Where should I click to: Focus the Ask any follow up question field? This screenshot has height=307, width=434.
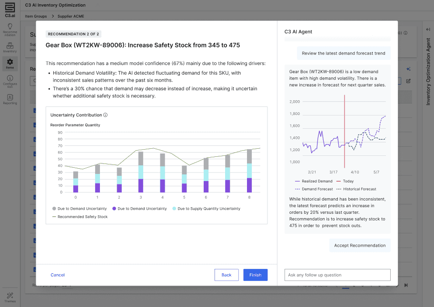point(337,275)
